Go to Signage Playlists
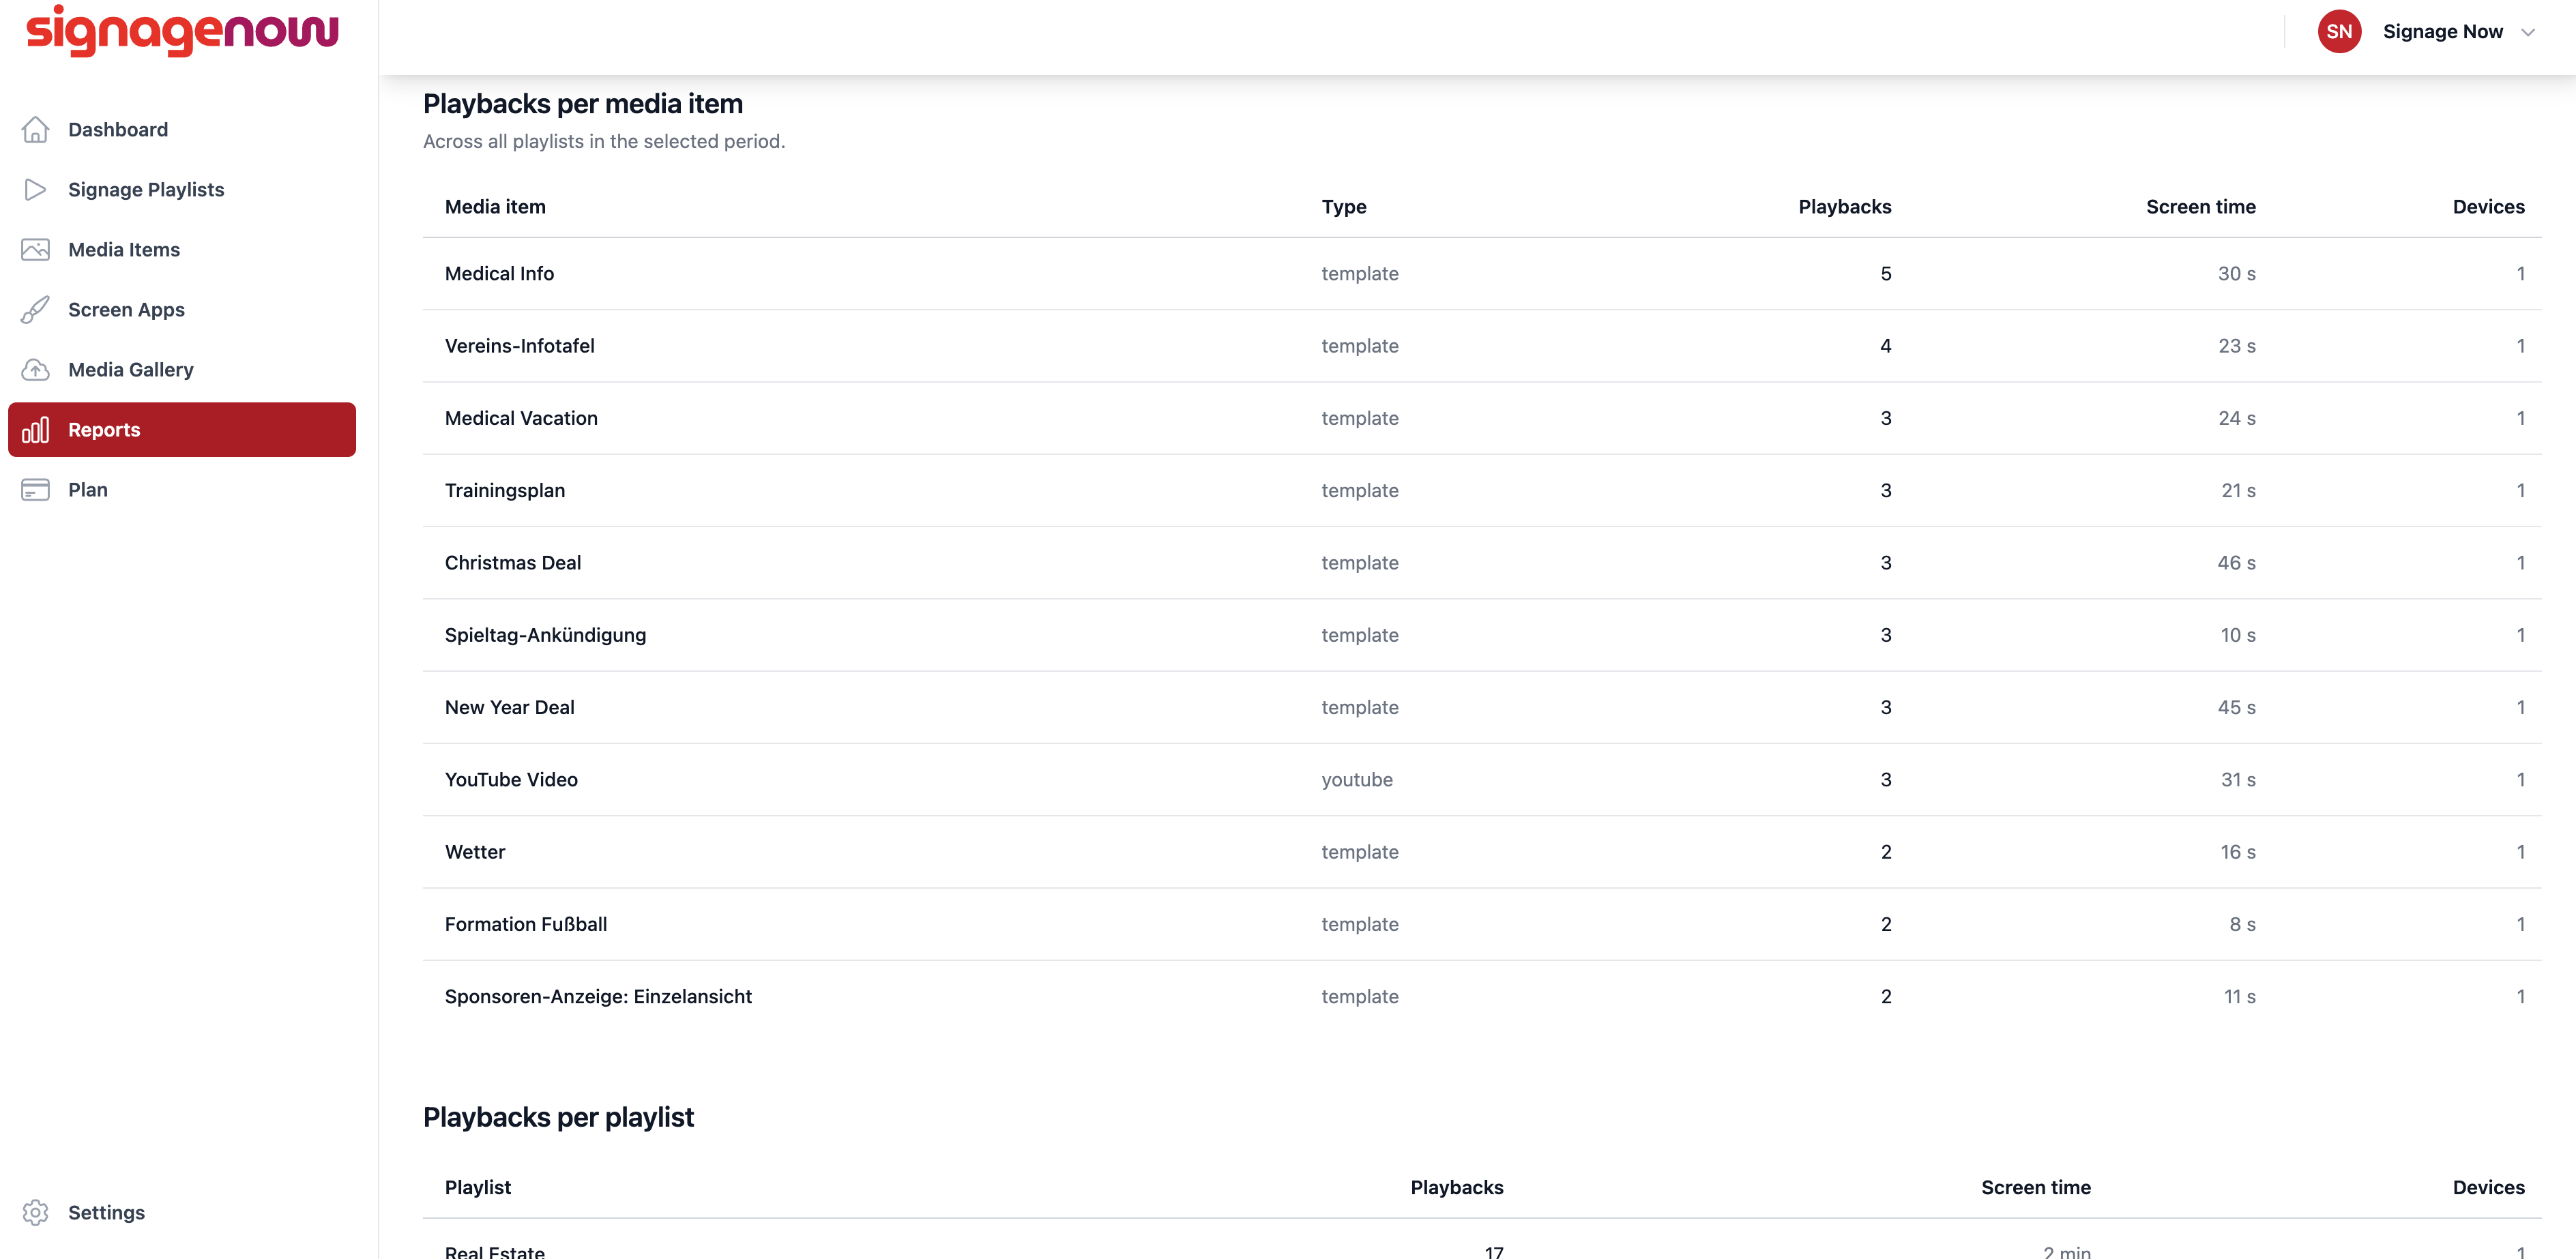 [182, 190]
